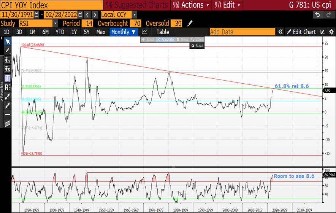Viewport: 336px width, 213px height.
Task: Select the arrow pointer tool
Action: click(8, 41)
